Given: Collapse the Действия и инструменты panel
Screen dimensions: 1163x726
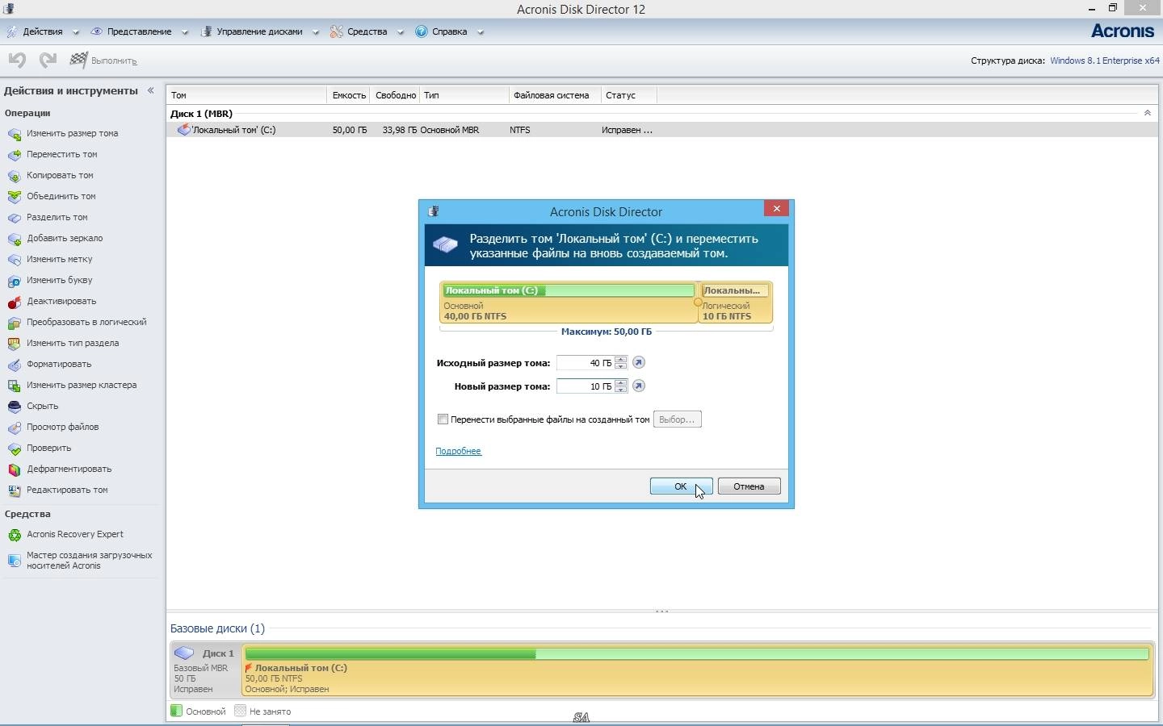Looking at the screenshot, I should pos(150,90).
